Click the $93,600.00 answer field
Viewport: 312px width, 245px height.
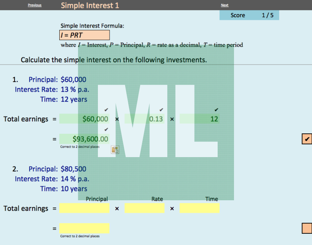point(84,139)
